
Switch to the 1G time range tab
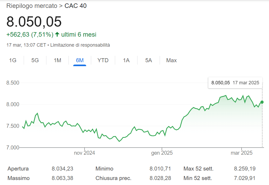(x=13, y=60)
